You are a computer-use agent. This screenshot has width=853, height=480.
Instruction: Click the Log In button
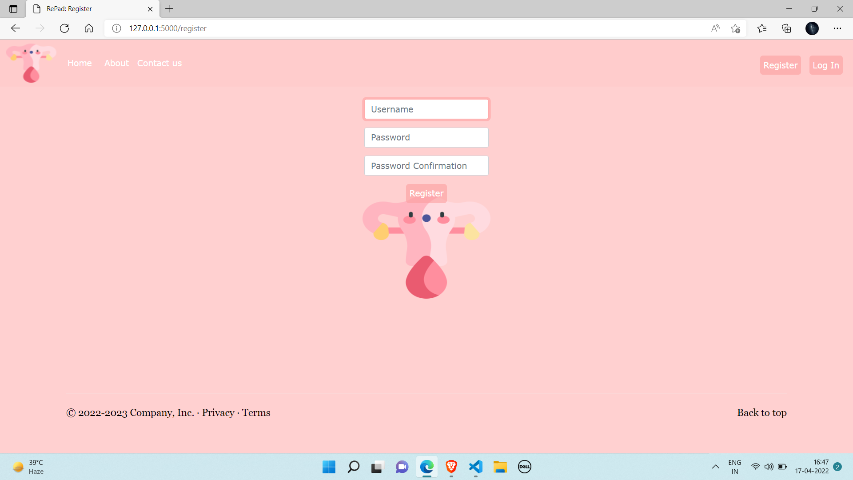(825, 65)
